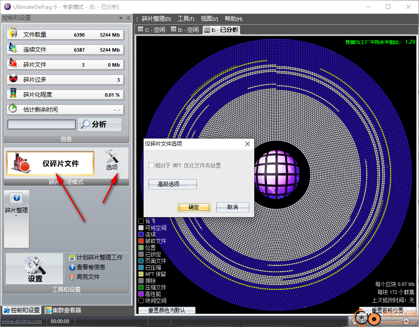The image size is (419, 327).
Task: Switch to 控制和设置 bottom tab
Action: pos(22,310)
